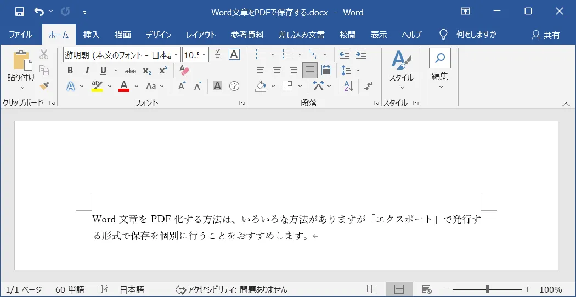Click the Copy icon in clipboard group
The width and height of the screenshot is (576, 297).
click(x=44, y=70)
